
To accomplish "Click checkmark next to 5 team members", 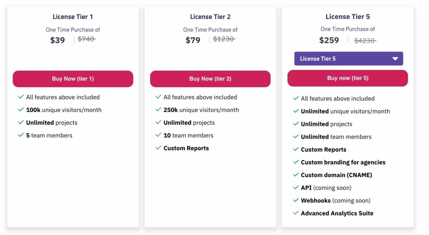I will pyautogui.click(x=21, y=135).
